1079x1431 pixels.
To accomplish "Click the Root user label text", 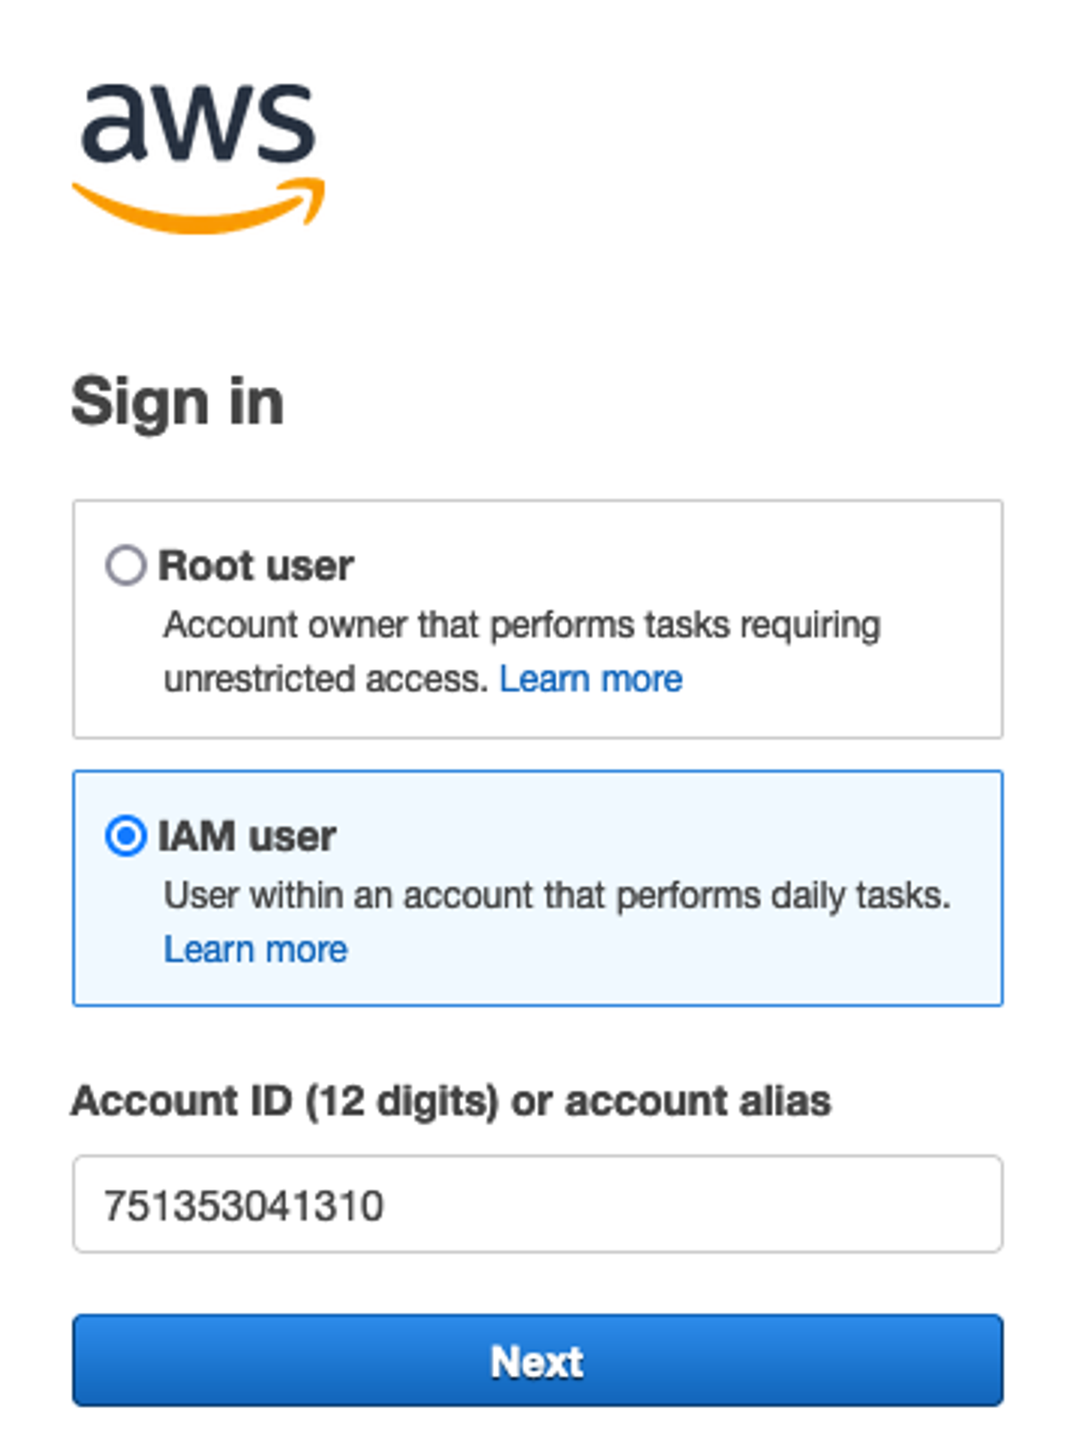I will pyautogui.click(x=256, y=564).
